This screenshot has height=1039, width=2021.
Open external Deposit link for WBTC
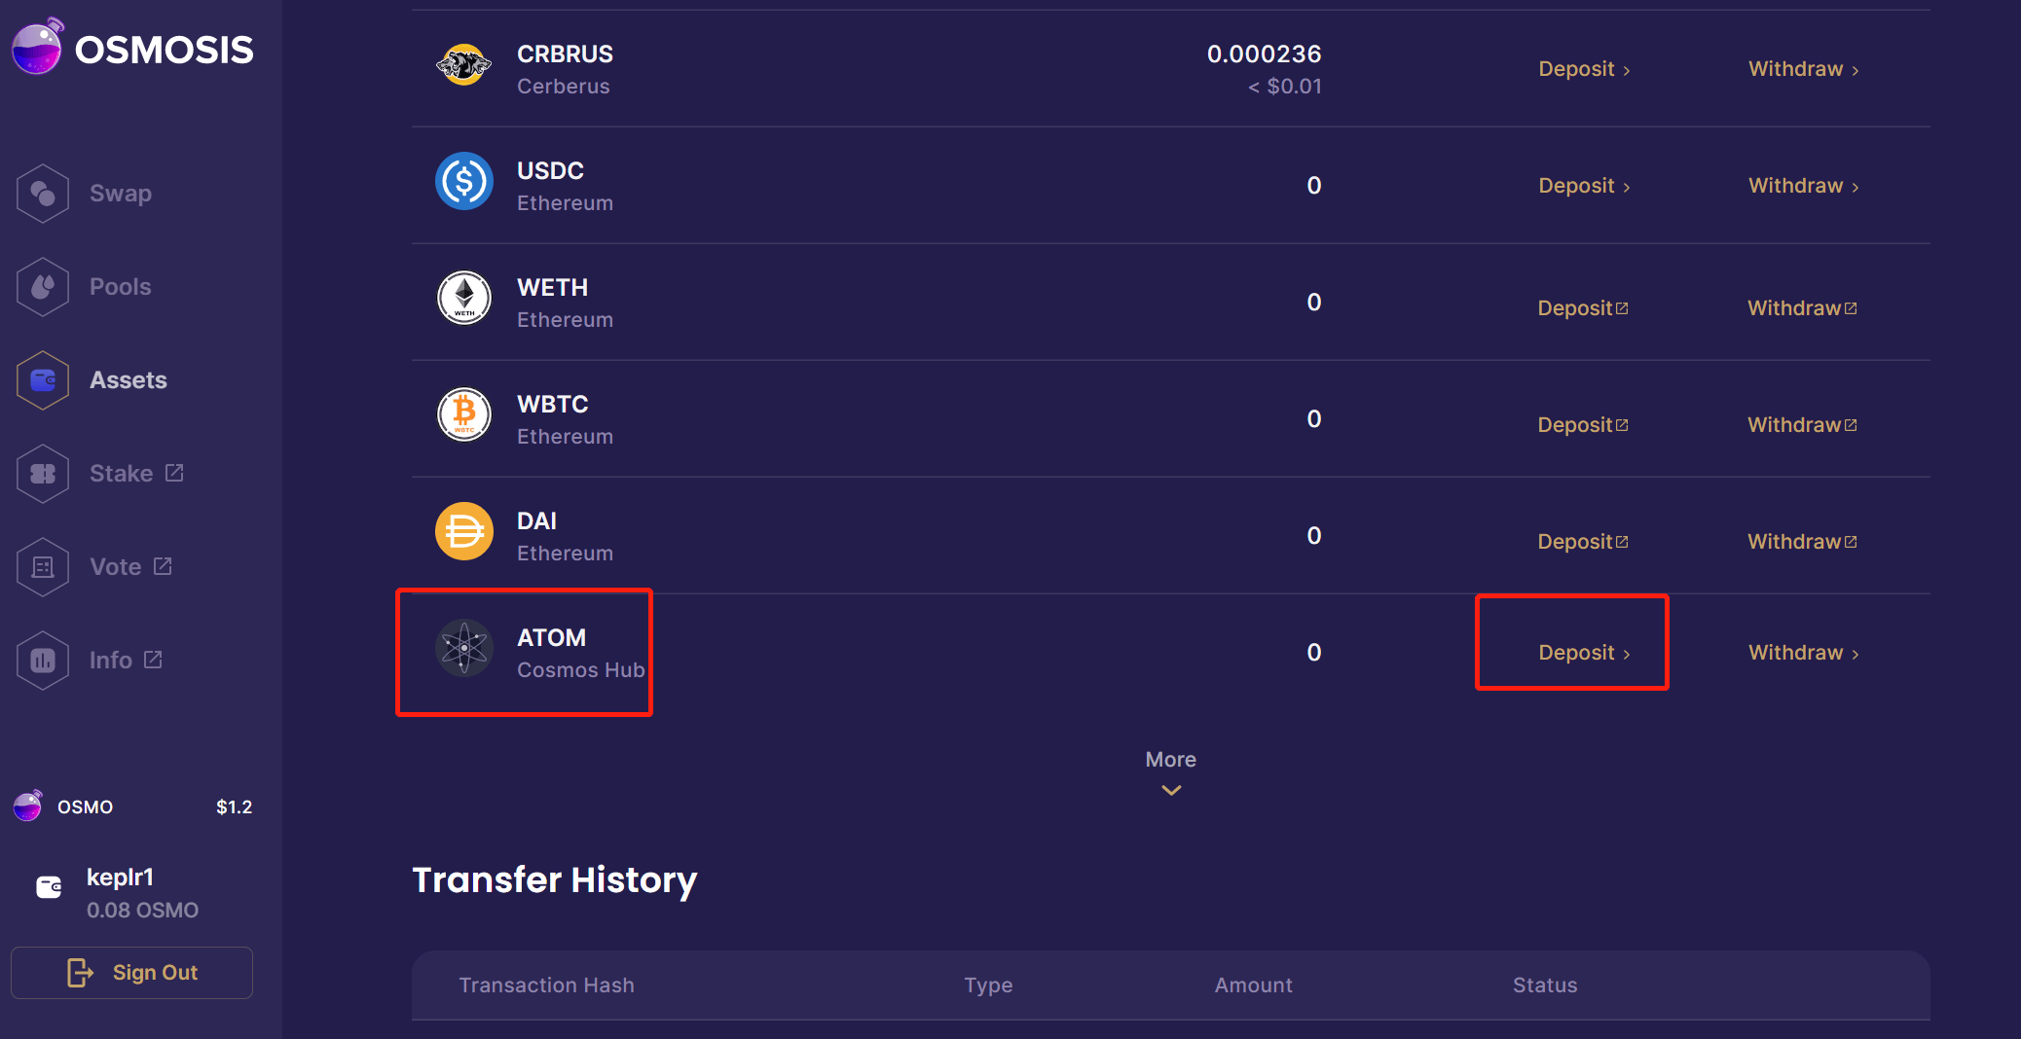click(1583, 425)
